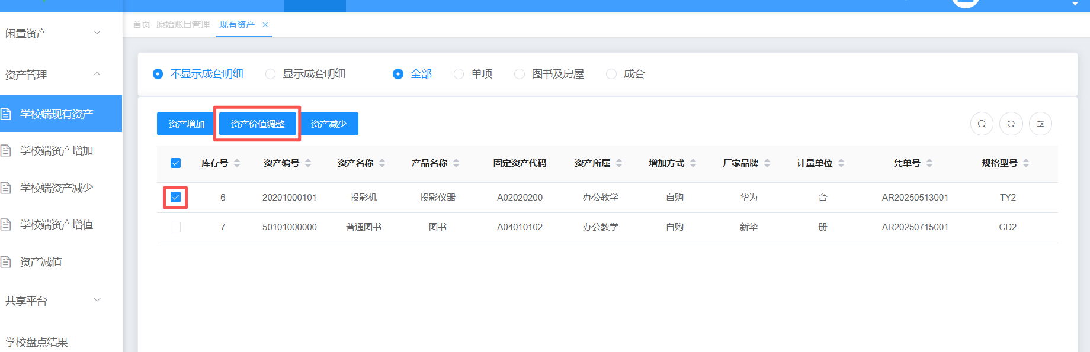Sort by 规格型号 using its arrows

pos(1026,163)
